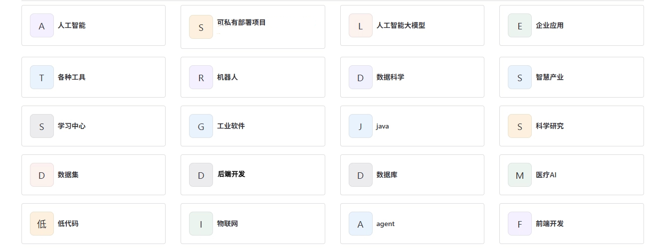
Task: Choose the 数据库 category card
Action: tap(412, 175)
